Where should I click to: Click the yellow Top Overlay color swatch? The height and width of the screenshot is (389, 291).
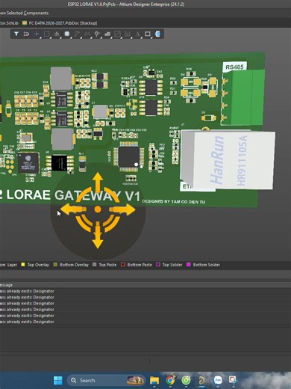[x=23, y=264]
